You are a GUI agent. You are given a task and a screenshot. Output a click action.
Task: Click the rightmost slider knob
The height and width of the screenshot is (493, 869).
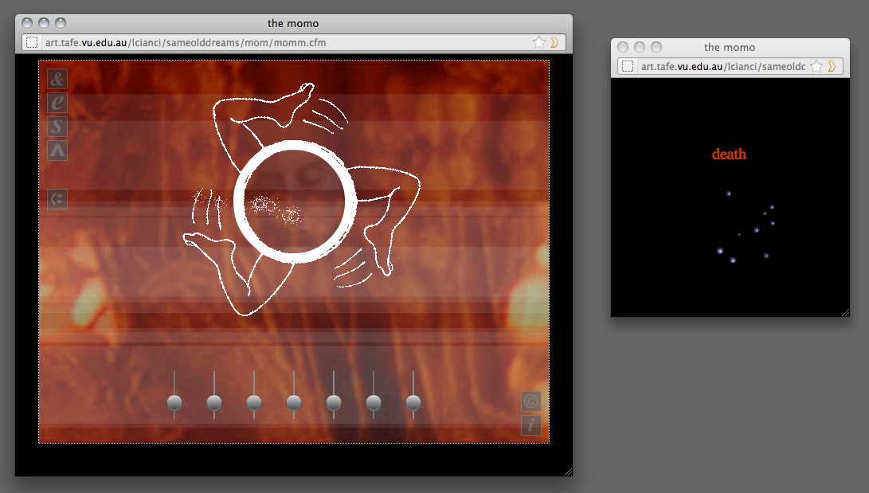[413, 403]
